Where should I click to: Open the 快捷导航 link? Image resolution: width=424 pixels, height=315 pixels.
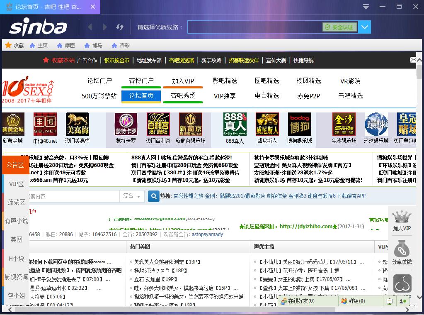tap(303, 61)
